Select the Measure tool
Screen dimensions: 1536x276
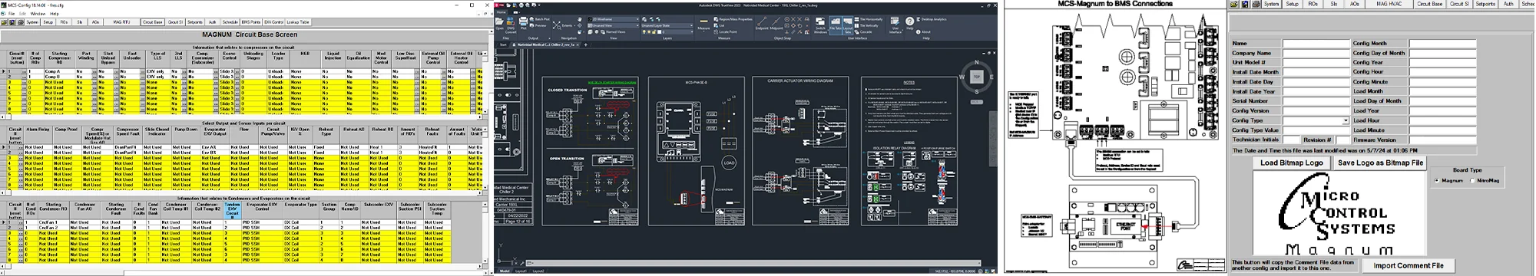tap(703, 24)
